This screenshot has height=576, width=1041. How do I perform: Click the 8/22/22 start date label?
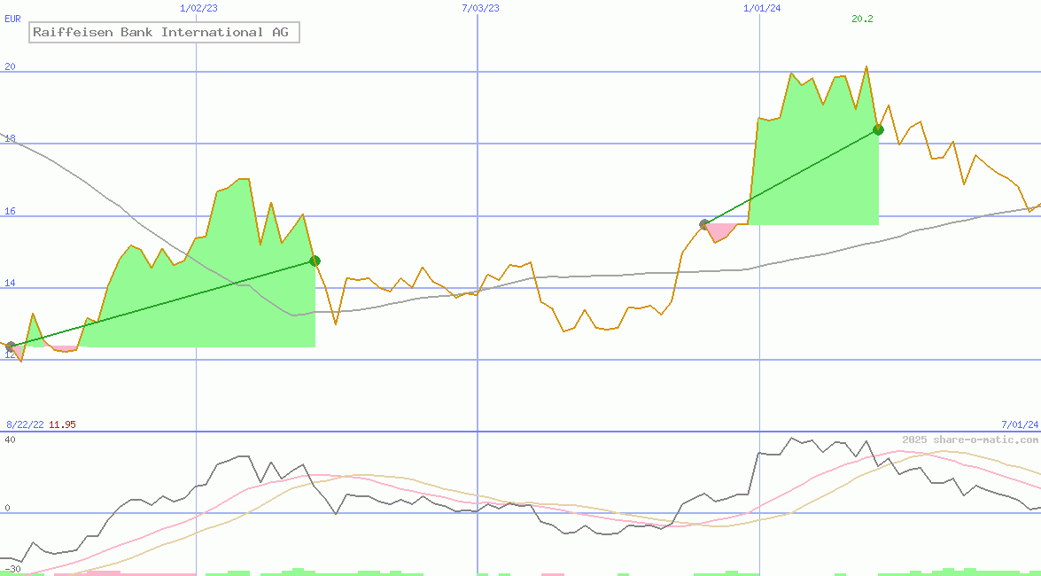25,424
